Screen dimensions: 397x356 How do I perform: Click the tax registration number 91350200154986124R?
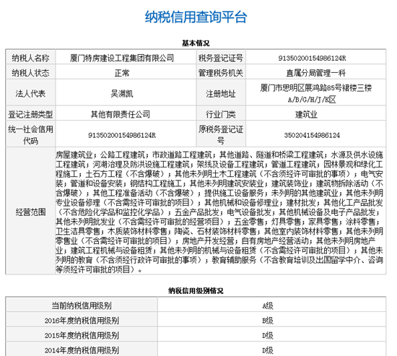click(x=312, y=58)
